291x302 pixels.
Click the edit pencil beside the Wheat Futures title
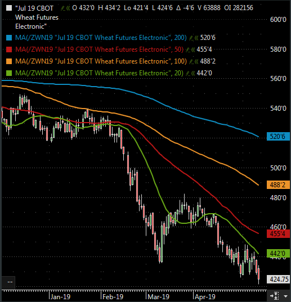point(62,8)
